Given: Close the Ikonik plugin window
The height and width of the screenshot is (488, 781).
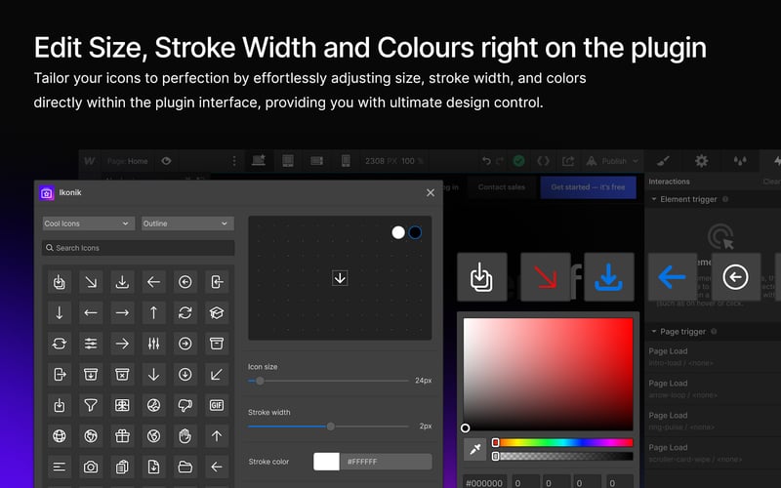Looking at the screenshot, I should (x=431, y=192).
